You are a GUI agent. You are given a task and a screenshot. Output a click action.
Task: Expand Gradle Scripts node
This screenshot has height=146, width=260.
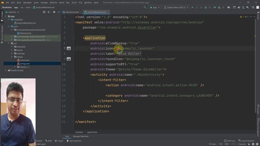(x=6, y=70)
